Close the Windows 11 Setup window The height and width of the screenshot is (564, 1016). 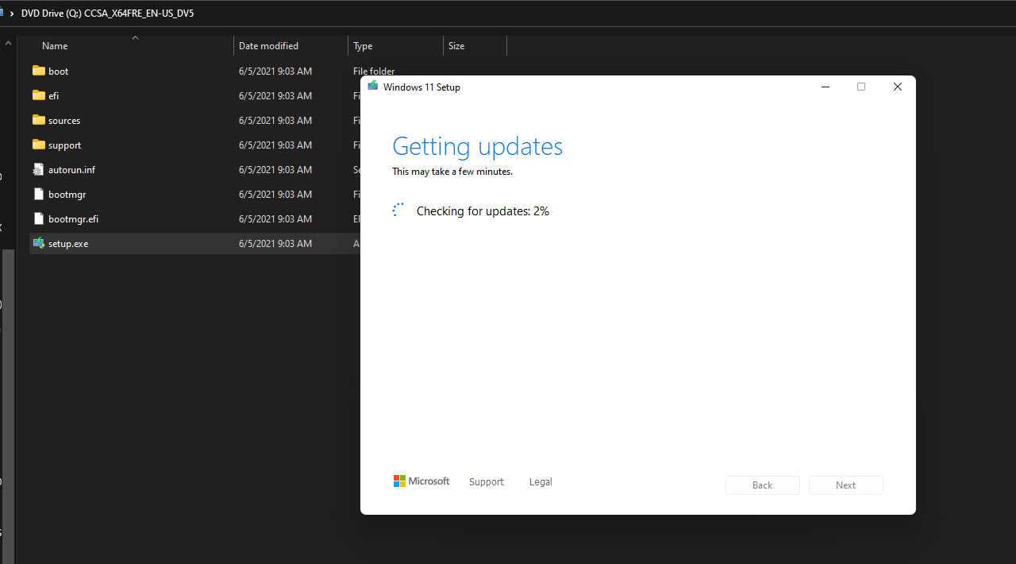898,87
